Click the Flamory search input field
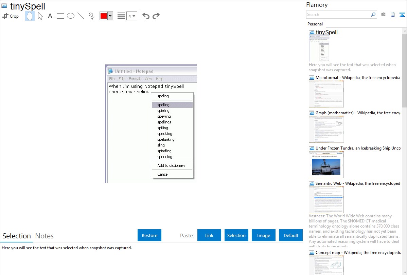This screenshot has height=275, width=407. pos(338,15)
